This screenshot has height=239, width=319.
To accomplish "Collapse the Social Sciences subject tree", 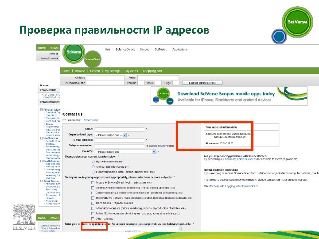I will coord(42,181).
